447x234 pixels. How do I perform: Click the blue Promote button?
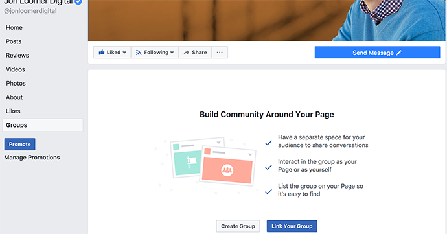[x=19, y=144]
